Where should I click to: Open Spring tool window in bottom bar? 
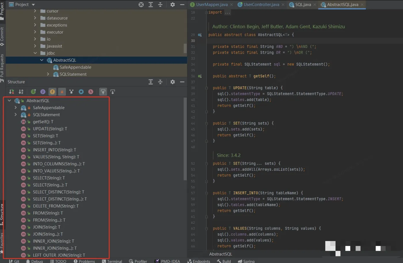(x=246, y=261)
